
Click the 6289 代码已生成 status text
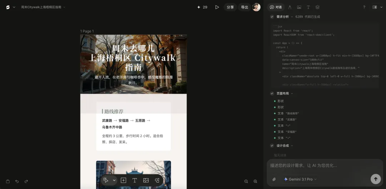pos(308,17)
